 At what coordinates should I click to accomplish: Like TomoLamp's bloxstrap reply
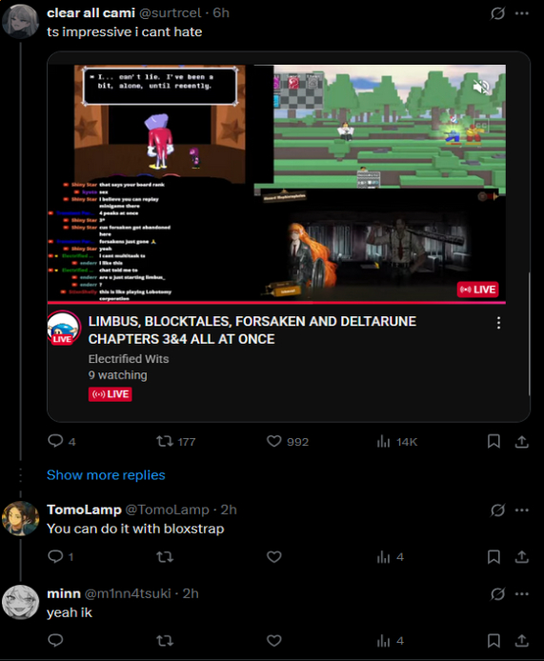(274, 557)
